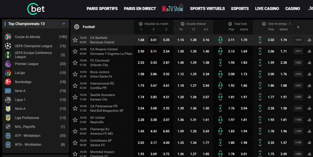Click the Ligue 1 logo icon
Viewport: 313px width, 157px height.
click(8, 100)
